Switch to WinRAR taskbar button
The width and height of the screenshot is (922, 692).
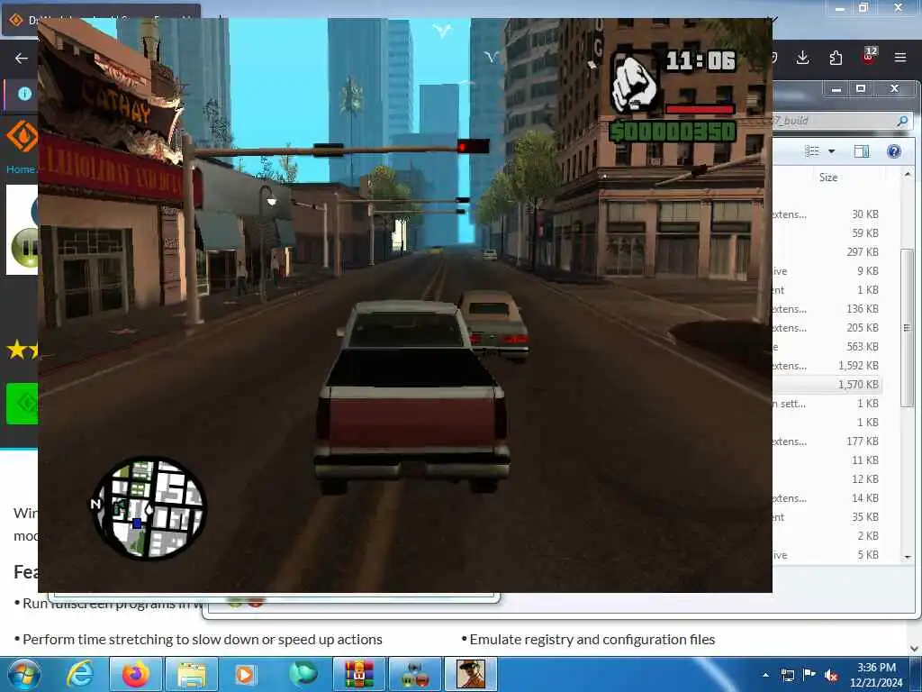pos(359,675)
